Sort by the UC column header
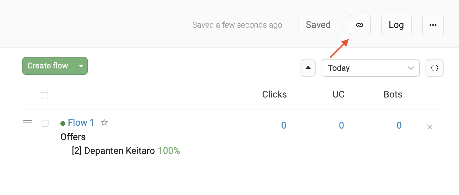 click(338, 94)
